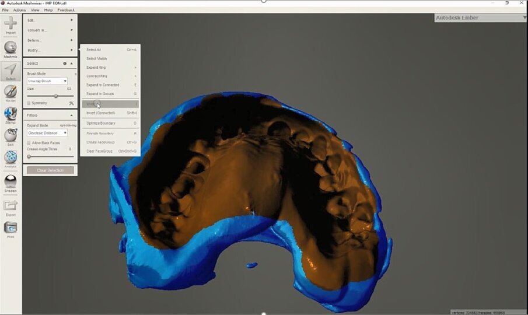The width and height of the screenshot is (528, 315).
Task: Adjust the Crease Angle Thres slider handle
Action: point(29,156)
